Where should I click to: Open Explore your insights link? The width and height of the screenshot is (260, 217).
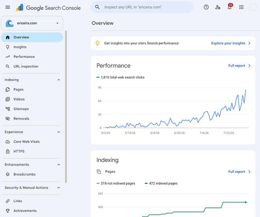click(228, 43)
